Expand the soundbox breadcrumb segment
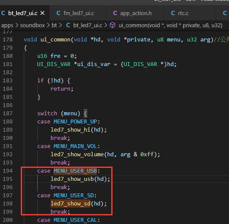Image resolution: width=229 pixels, height=224 pixels. point(32,25)
